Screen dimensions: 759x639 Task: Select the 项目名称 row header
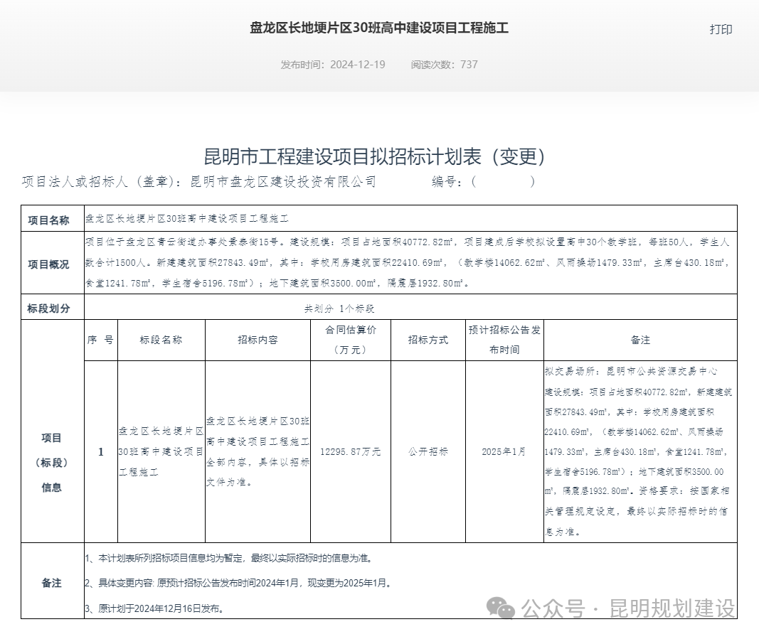coord(48,220)
